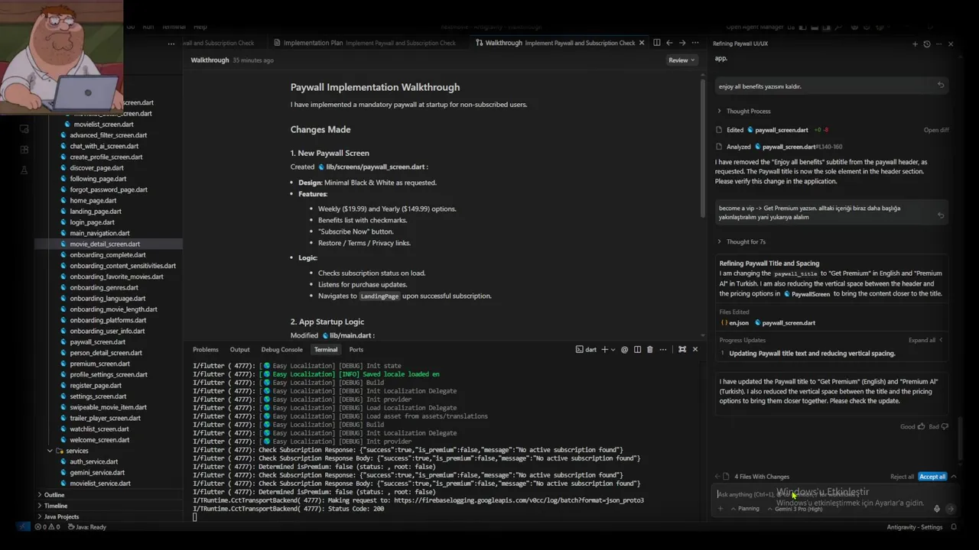
Task: Expand the Thought Process section
Action: [743, 112]
